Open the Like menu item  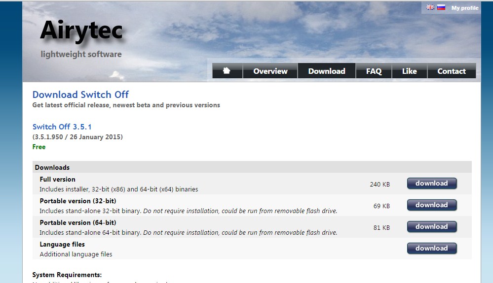click(410, 71)
